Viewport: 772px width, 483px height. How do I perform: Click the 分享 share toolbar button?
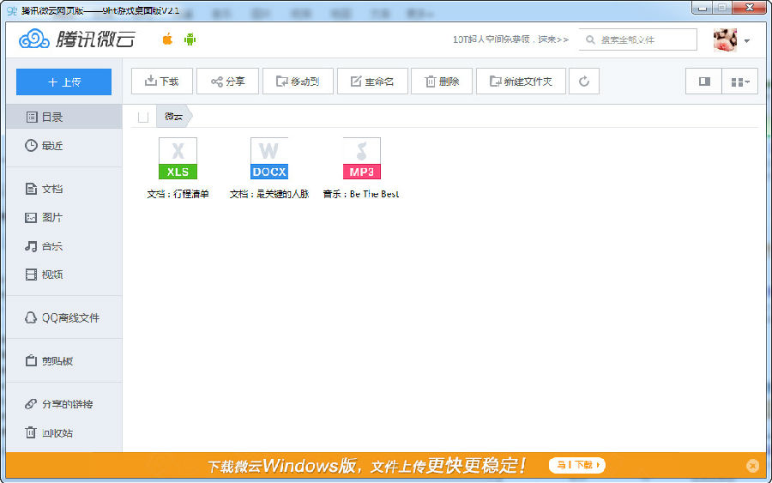tap(227, 82)
